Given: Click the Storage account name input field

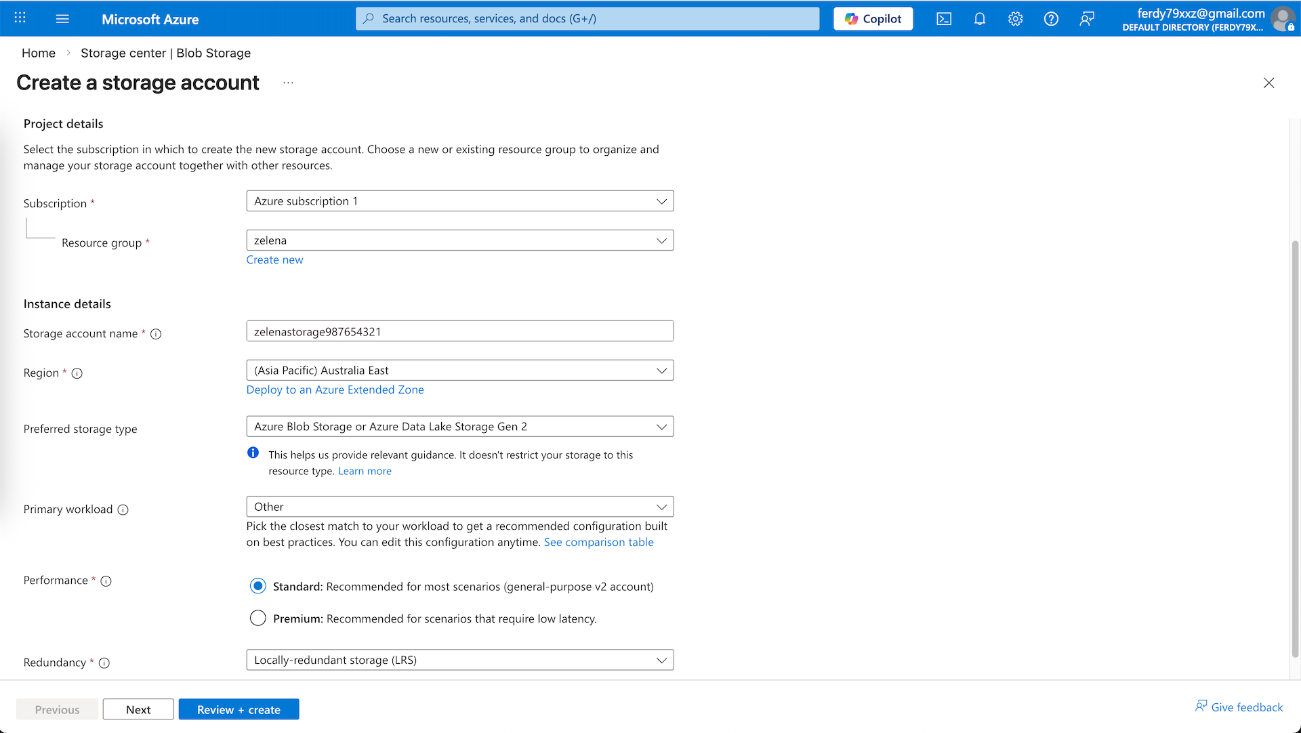Looking at the screenshot, I should coord(459,331).
